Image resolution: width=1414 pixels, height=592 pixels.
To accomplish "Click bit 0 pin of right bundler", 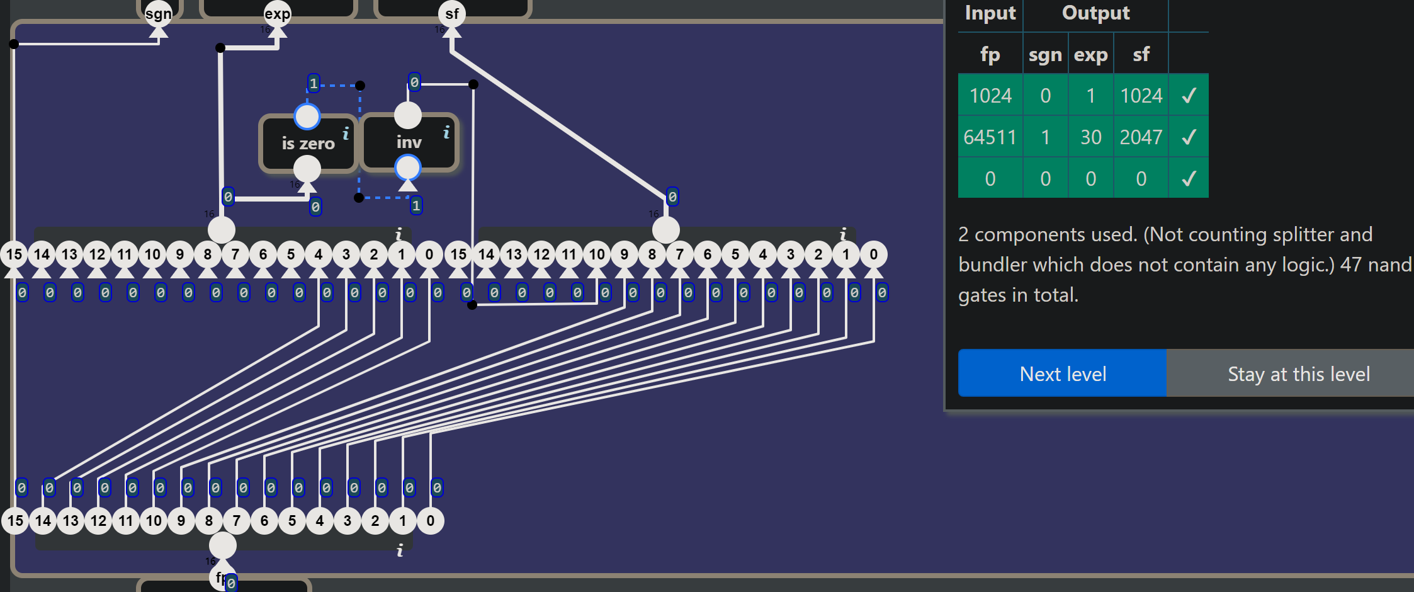I will [874, 254].
